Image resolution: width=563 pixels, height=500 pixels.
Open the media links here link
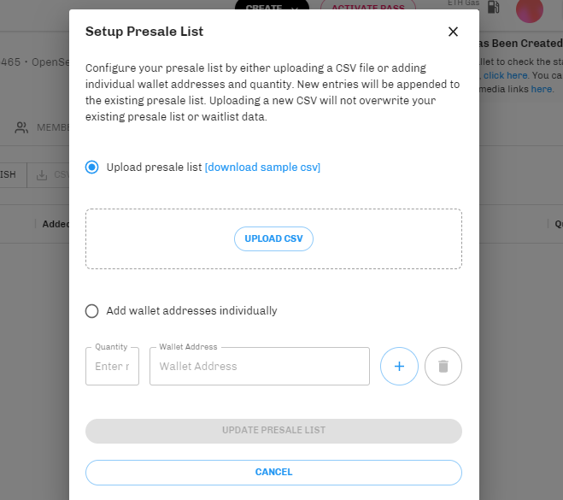[x=542, y=89]
